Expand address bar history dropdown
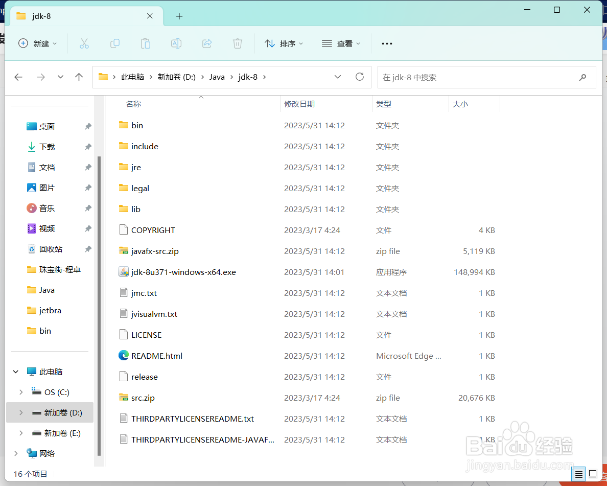 click(338, 77)
